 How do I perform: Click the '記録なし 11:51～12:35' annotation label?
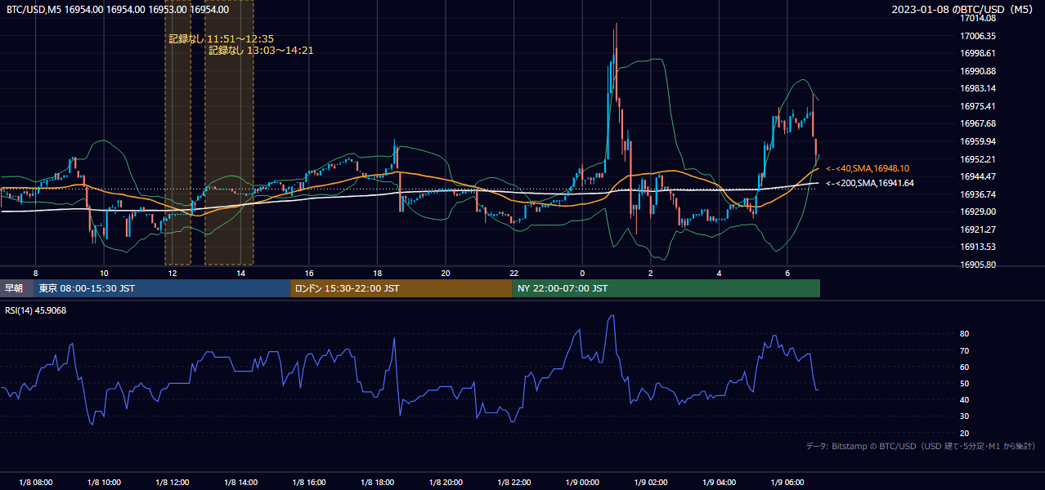coord(221,38)
